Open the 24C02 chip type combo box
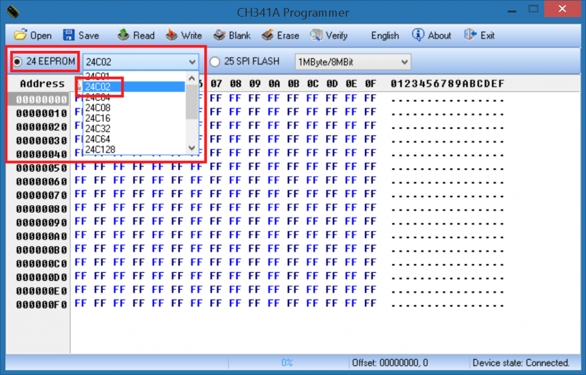Image resolution: width=586 pixels, height=375 pixels. [x=141, y=62]
